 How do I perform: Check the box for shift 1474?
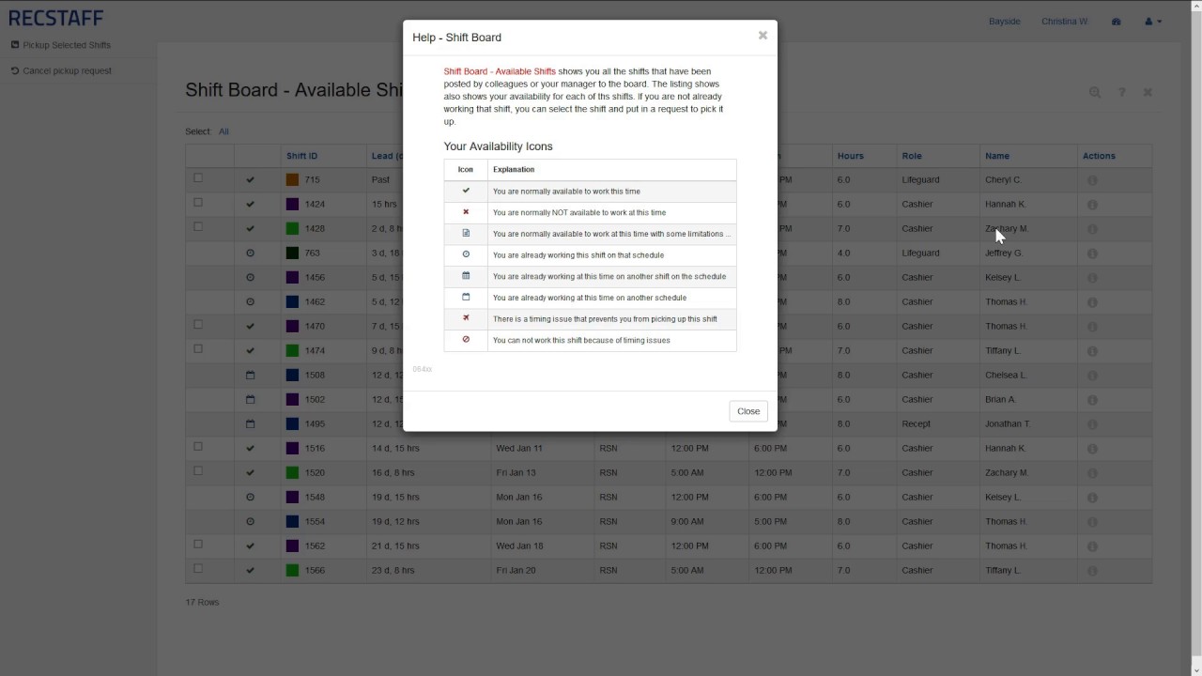coord(198,349)
